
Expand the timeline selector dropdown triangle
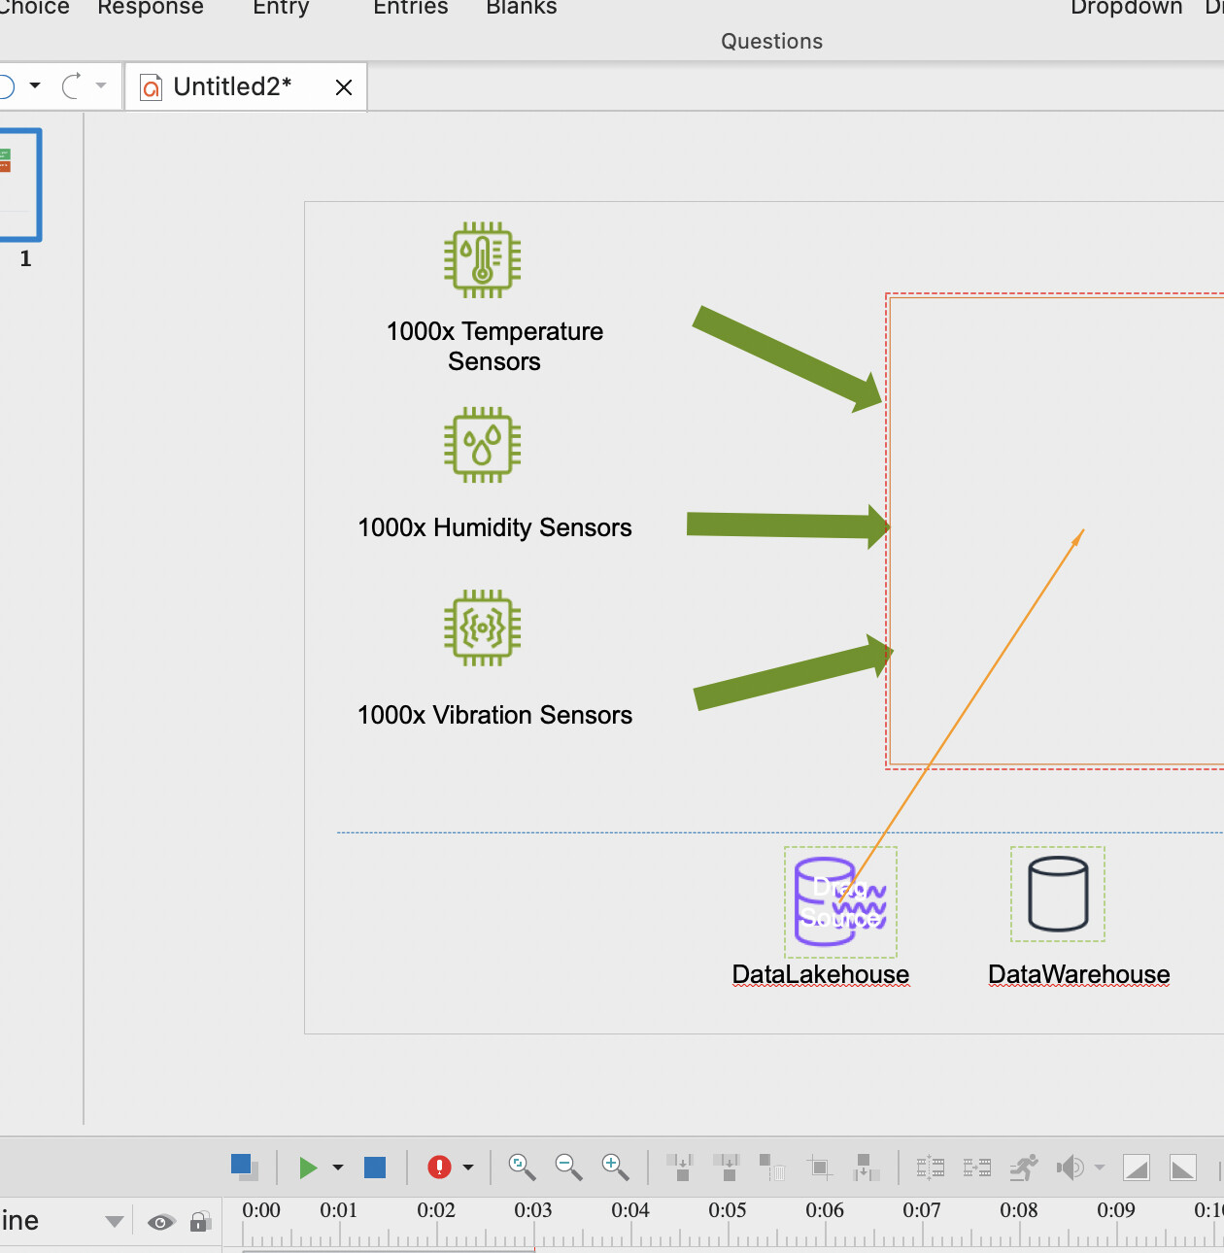click(x=115, y=1222)
